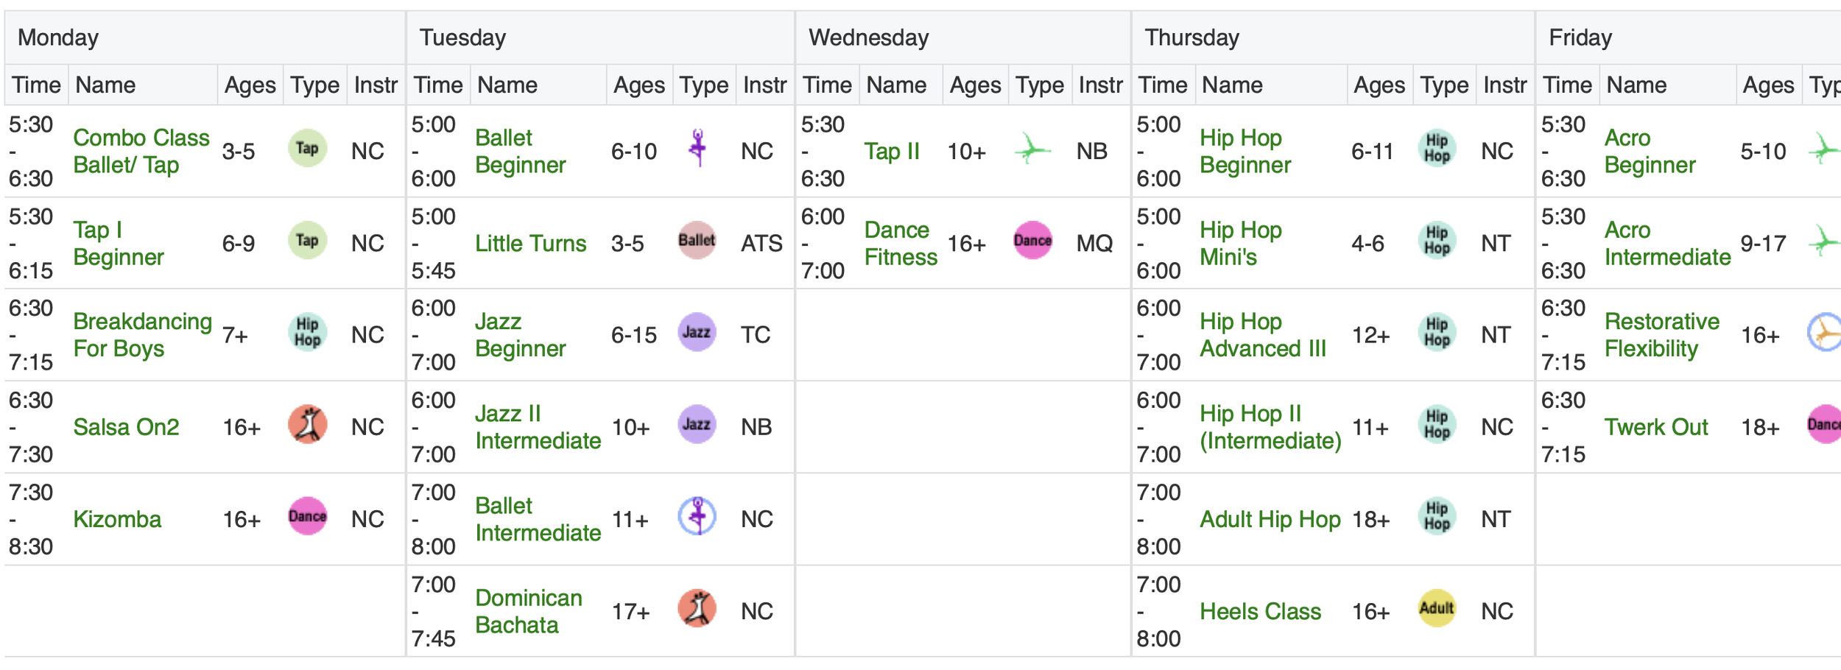This screenshot has width=1841, height=670.
Task: Click the yellow Adult icon for Heels Class
Action: tap(1437, 608)
